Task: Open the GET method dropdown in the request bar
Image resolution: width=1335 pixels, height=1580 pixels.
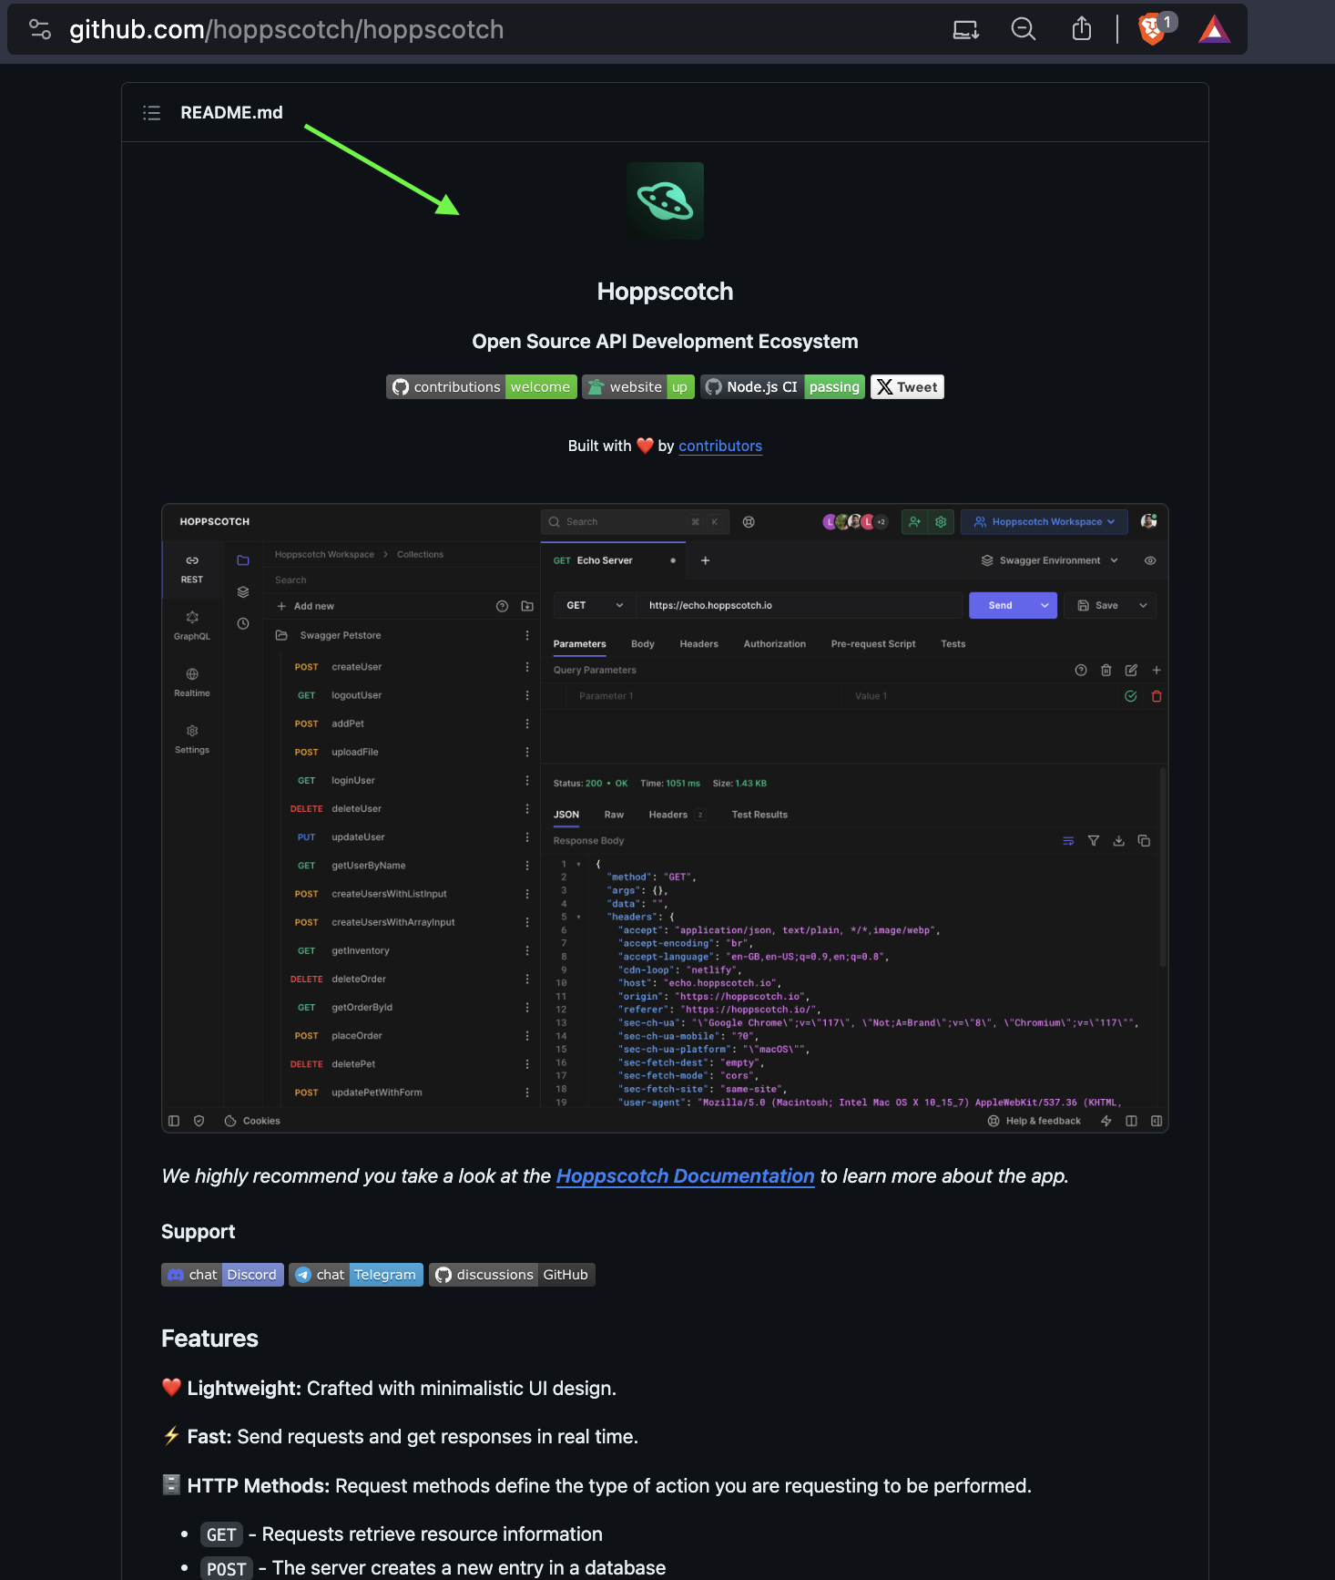Action: click(x=595, y=605)
